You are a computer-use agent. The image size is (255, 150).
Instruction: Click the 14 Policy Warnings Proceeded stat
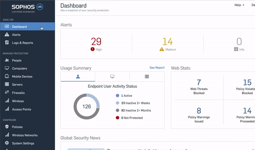[246, 115]
